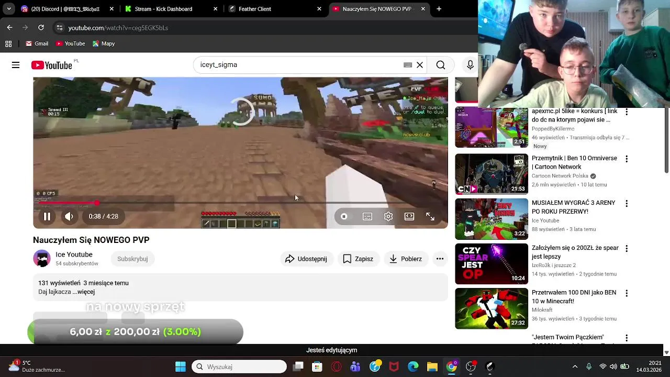Open Cartoon Network Polska channel link
The width and height of the screenshot is (670, 377).
pos(560,176)
